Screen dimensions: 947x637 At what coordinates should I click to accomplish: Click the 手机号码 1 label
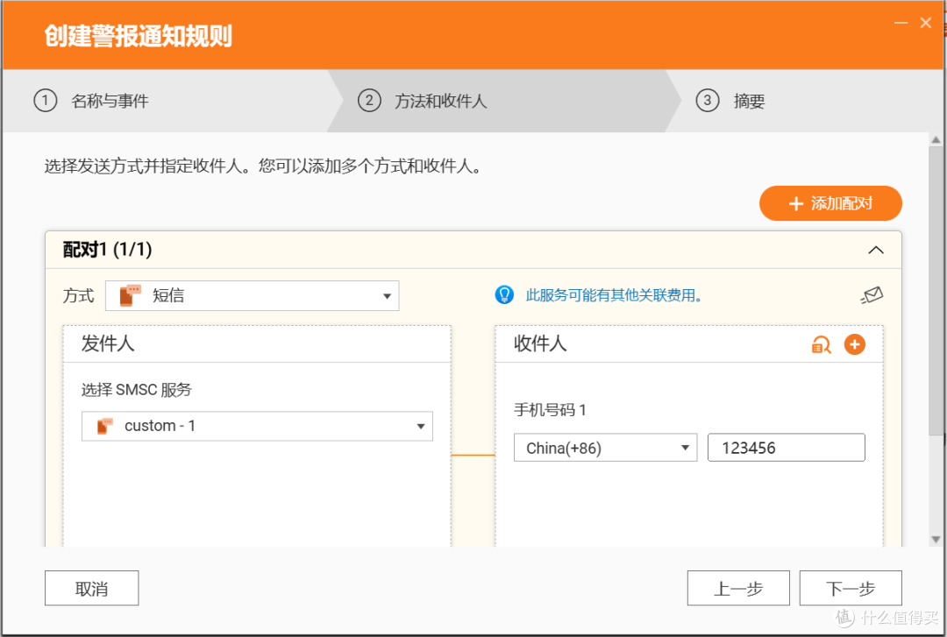pyautogui.click(x=550, y=410)
